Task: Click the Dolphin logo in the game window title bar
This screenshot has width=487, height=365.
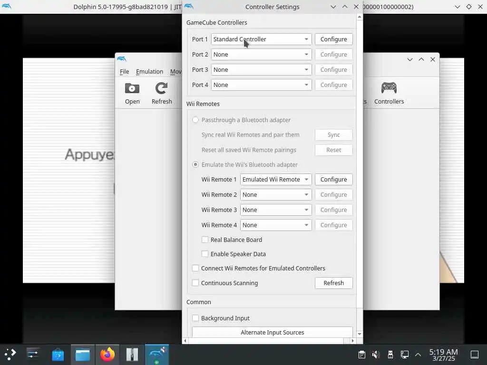Action: pyautogui.click(x=7, y=7)
